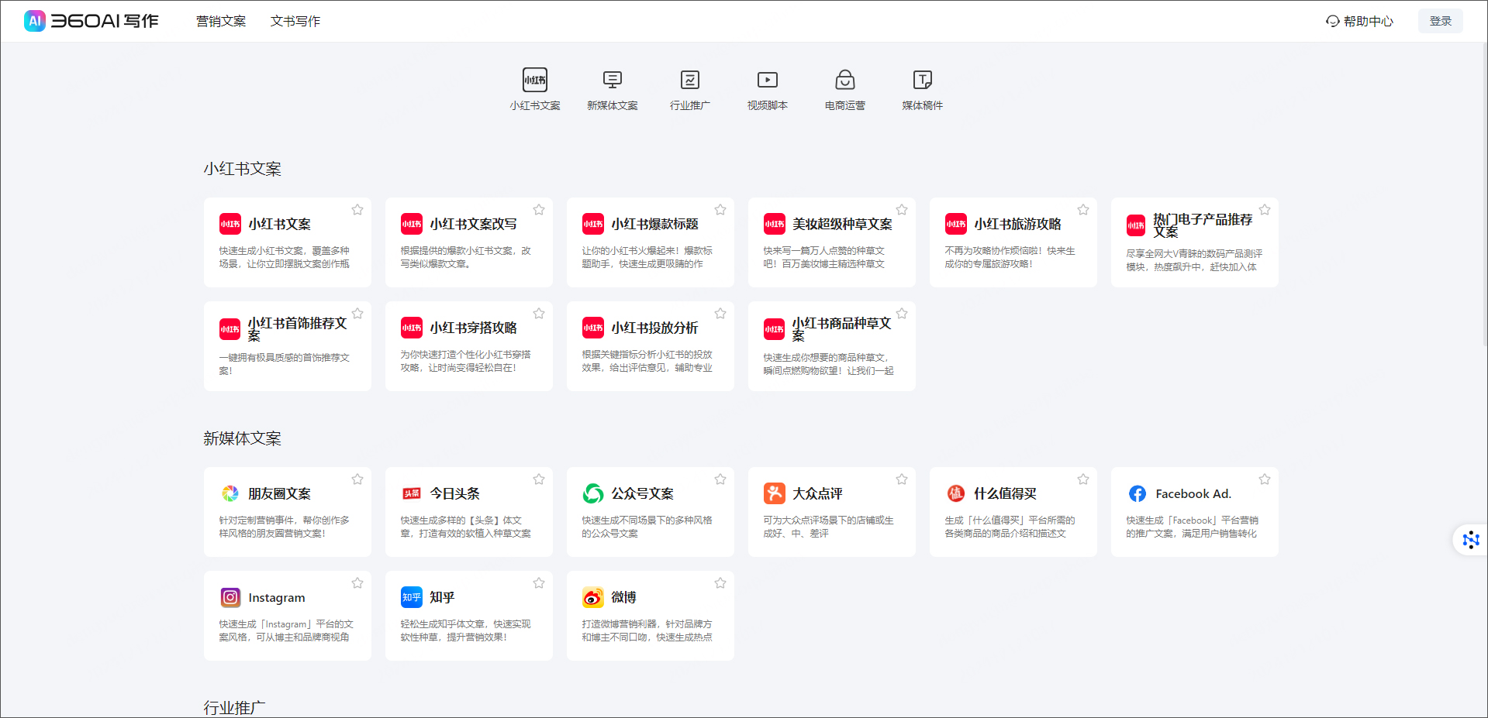Image resolution: width=1488 pixels, height=718 pixels.
Task: Select the 媒体稿件 category icon
Action: click(x=922, y=79)
